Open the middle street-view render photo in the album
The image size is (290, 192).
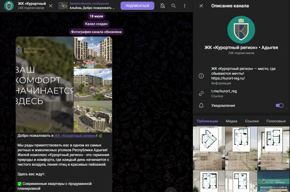coord(93,85)
